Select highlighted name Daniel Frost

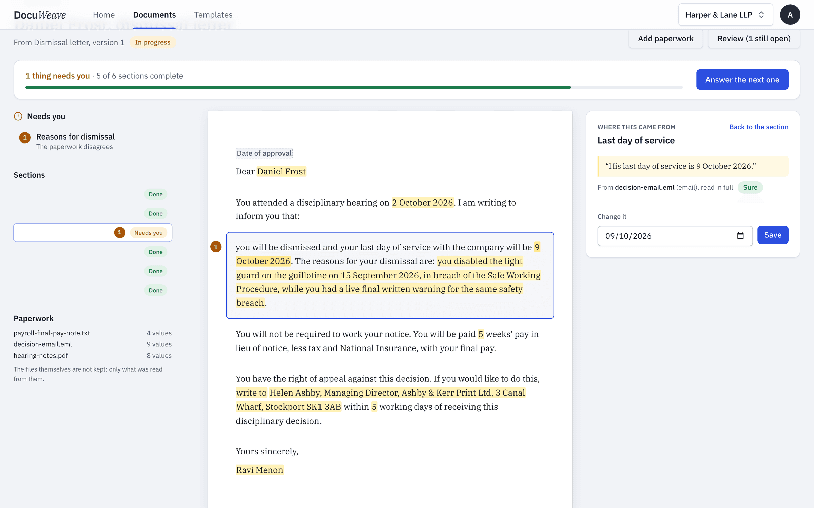click(x=281, y=171)
